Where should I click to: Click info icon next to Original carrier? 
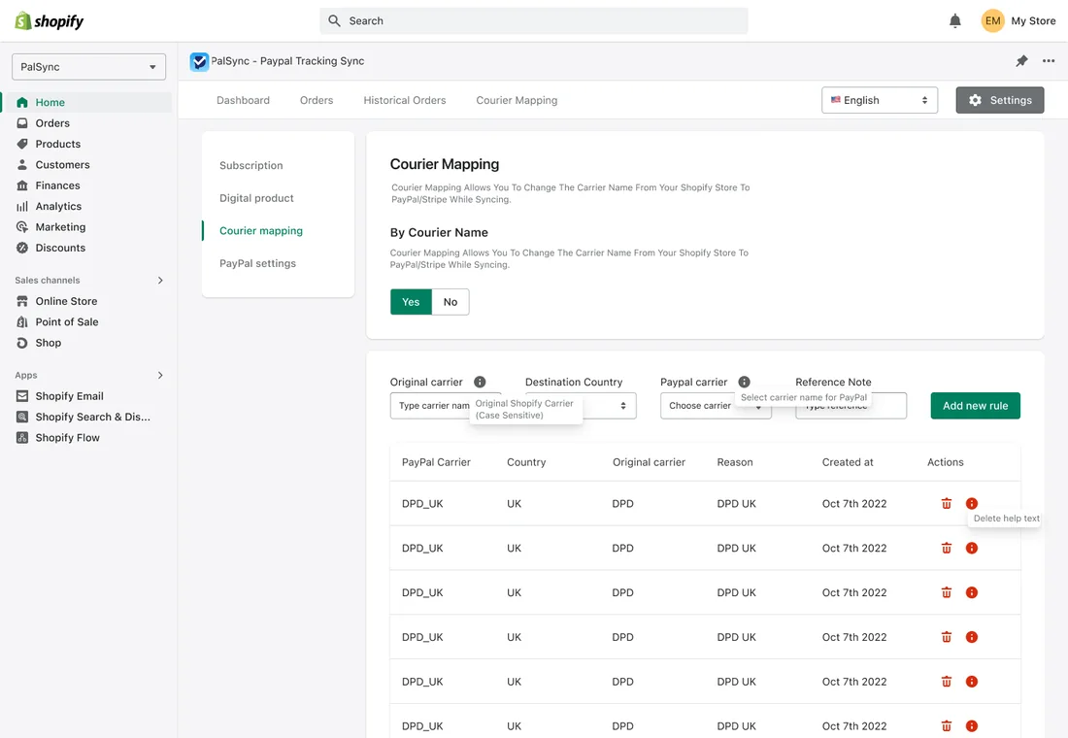point(480,382)
